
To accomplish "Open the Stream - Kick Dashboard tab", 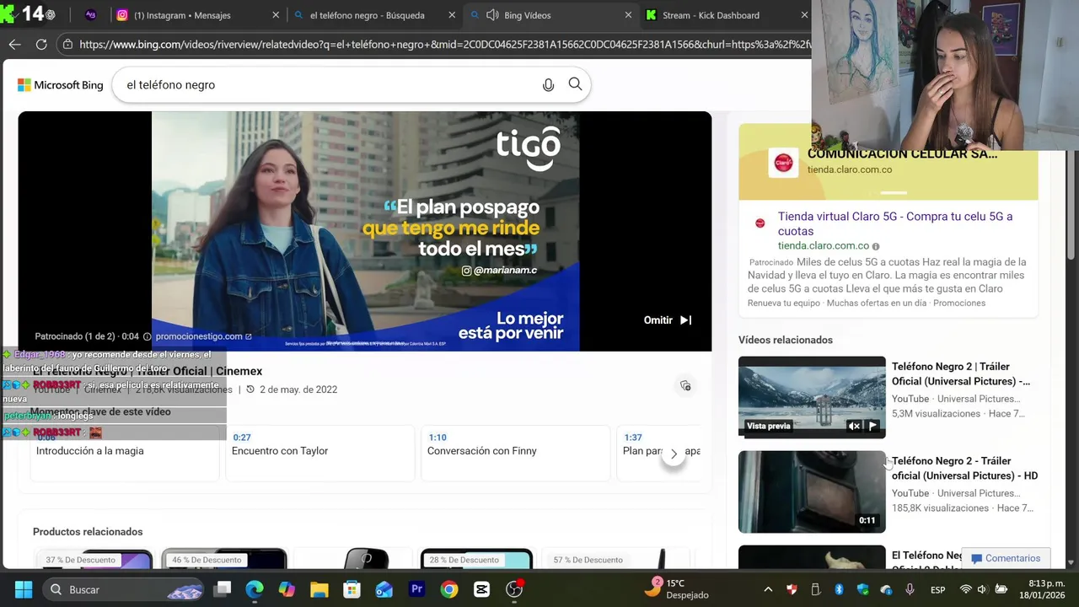I will tap(725, 15).
